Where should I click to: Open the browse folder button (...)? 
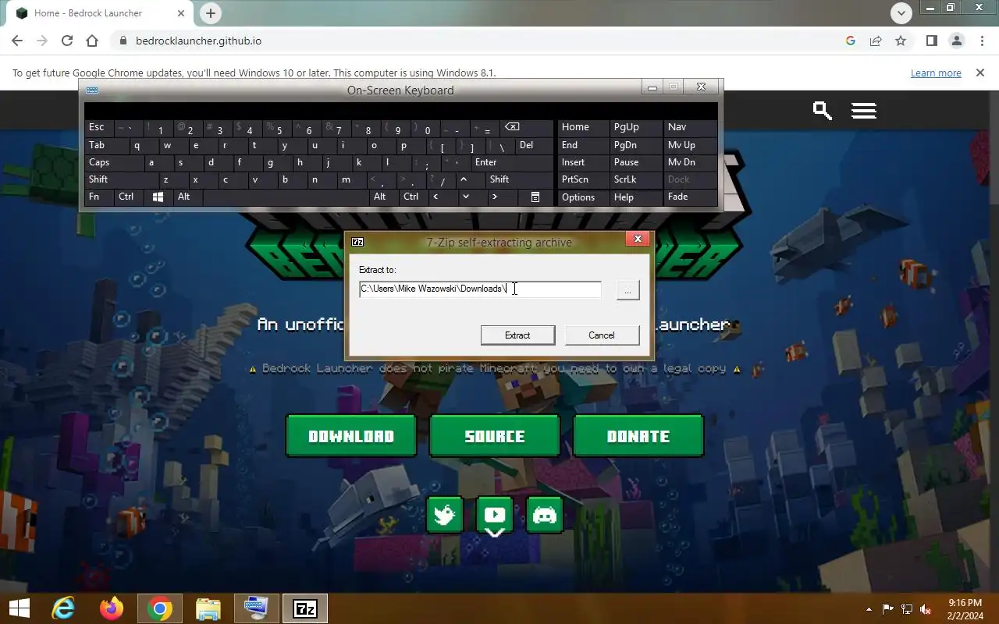tap(627, 289)
